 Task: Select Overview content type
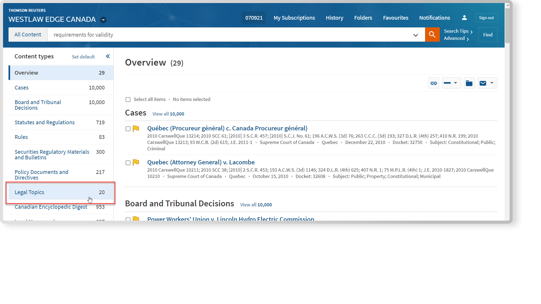click(x=61, y=73)
